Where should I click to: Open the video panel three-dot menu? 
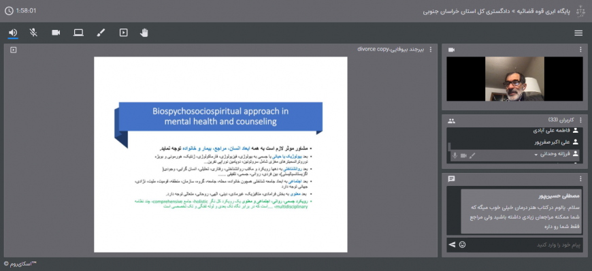pyautogui.click(x=580, y=50)
